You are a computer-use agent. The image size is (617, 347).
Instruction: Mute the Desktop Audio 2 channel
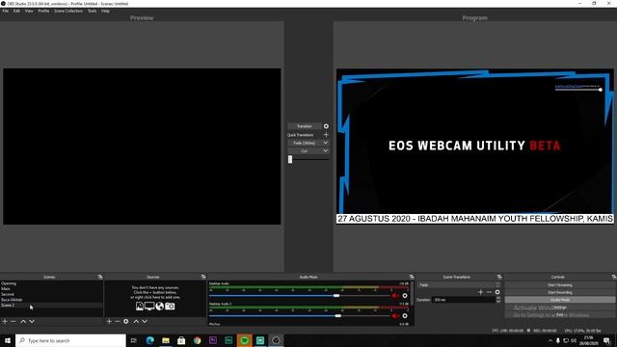394,315
